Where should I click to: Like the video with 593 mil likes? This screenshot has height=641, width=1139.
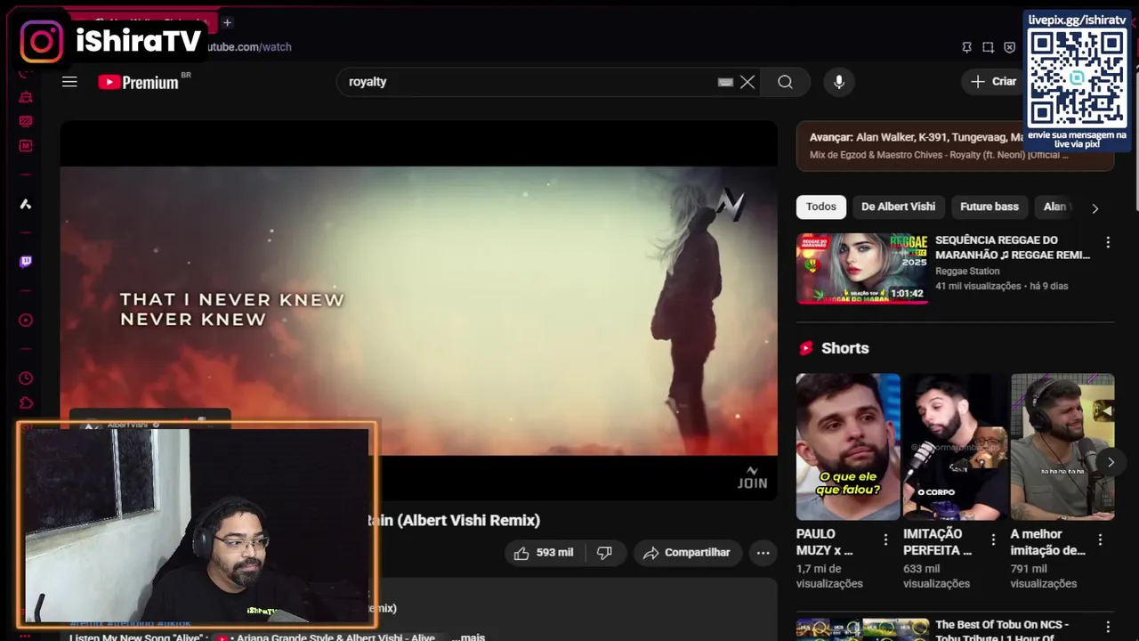tap(544, 553)
